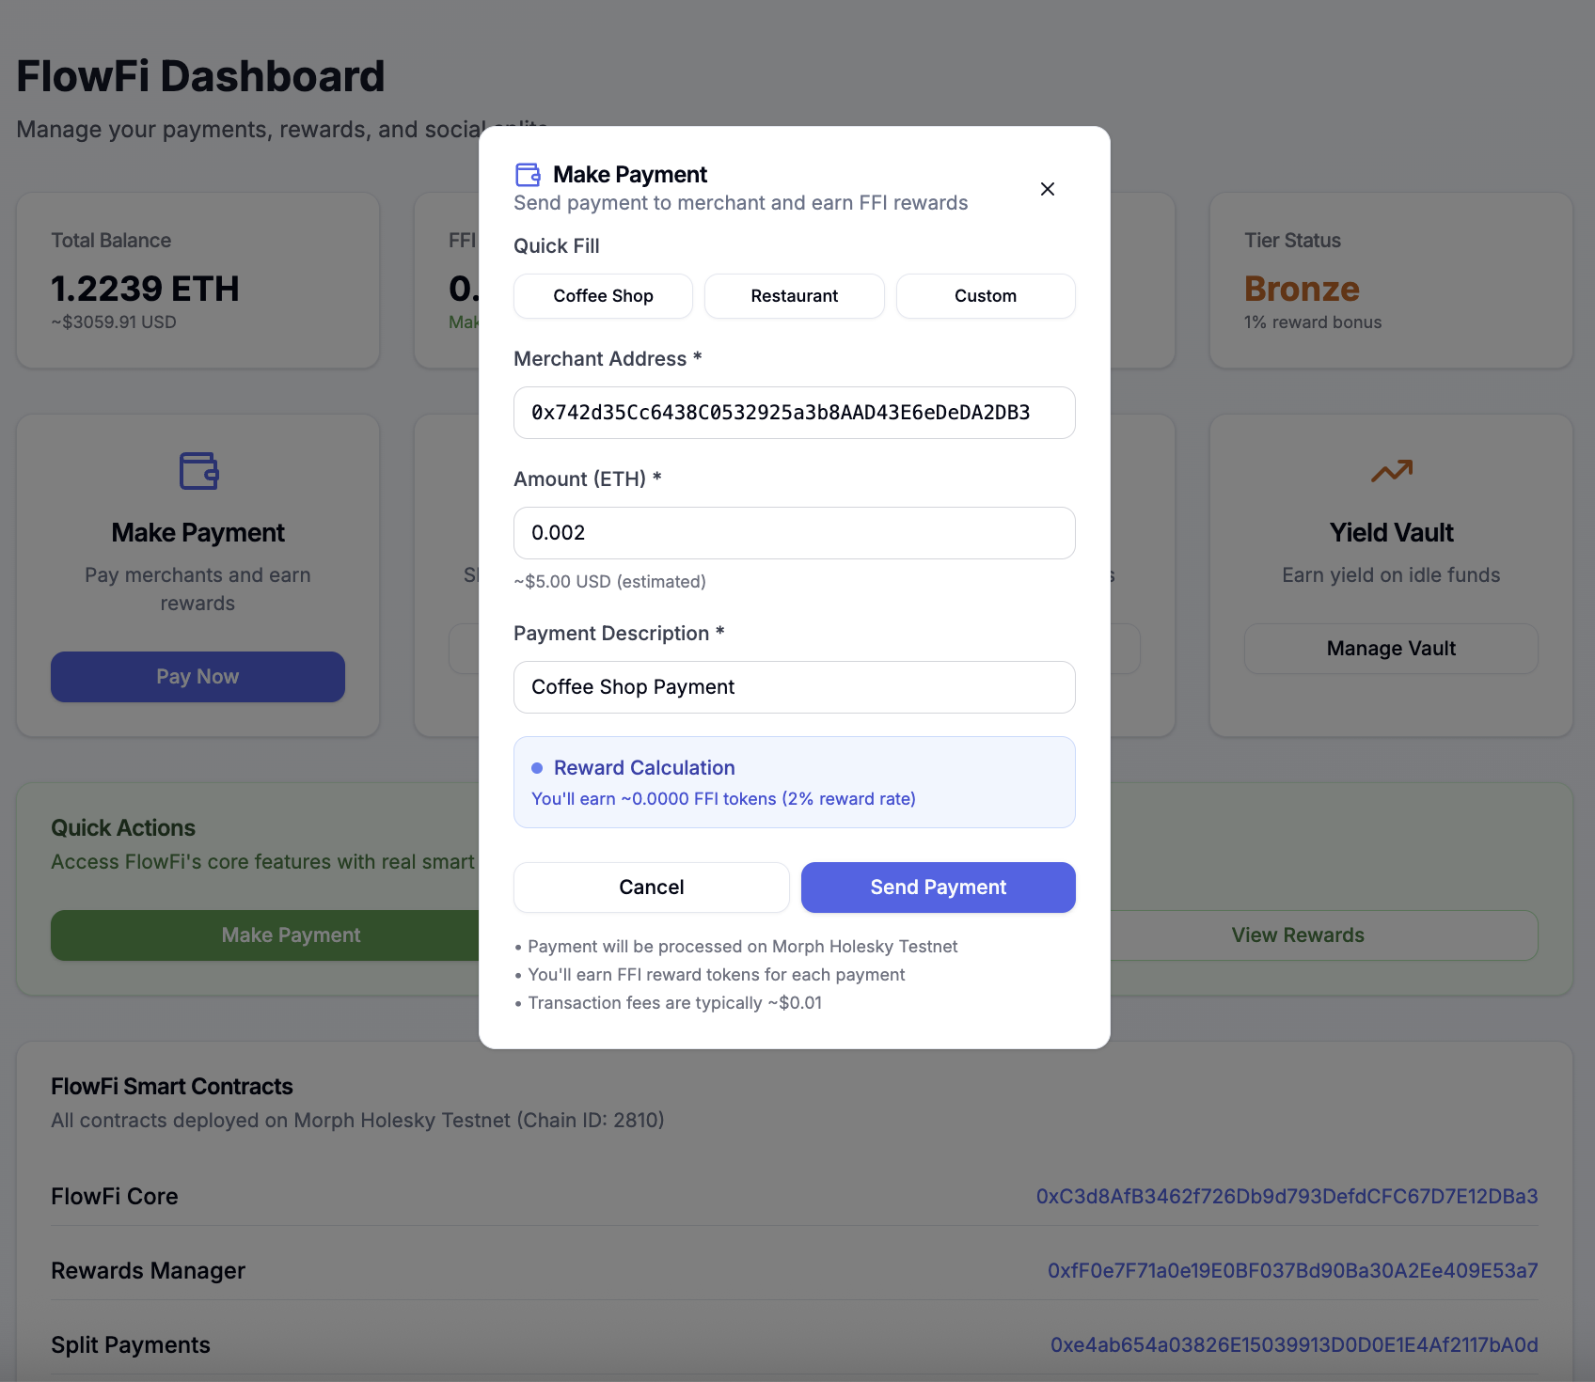
Task: Focus the Amount (ETH) field
Action: pos(794,533)
